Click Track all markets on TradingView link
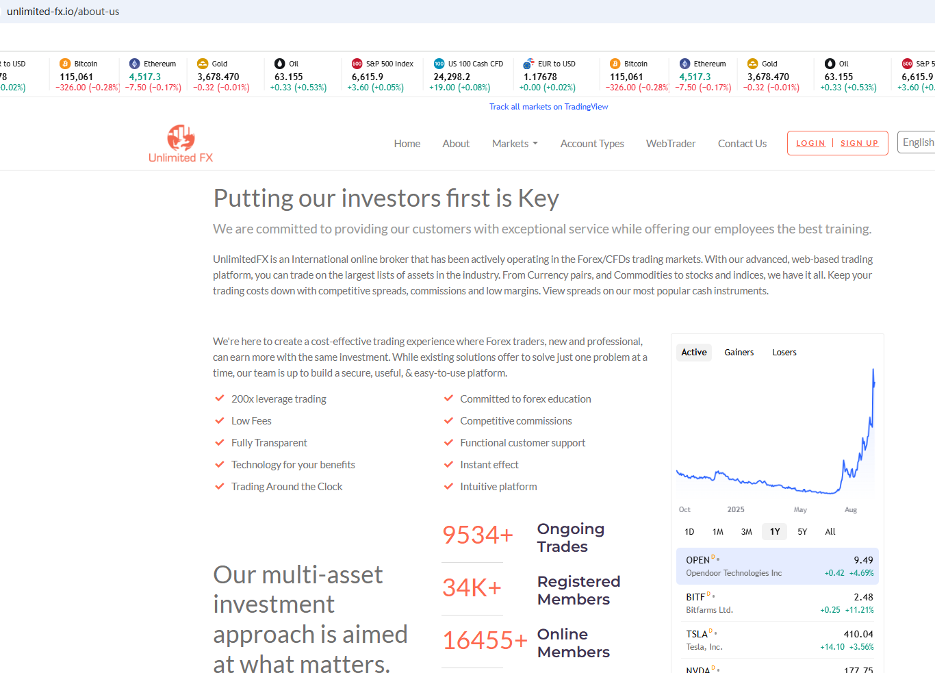This screenshot has height=673, width=935. coord(548,107)
